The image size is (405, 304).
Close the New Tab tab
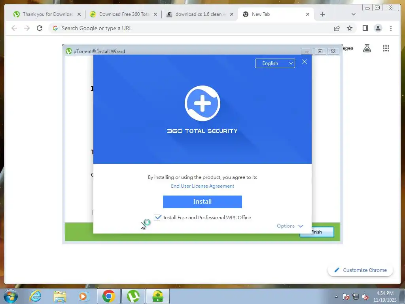[x=308, y=14]
